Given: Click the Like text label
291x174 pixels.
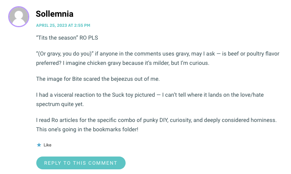Looking at the screenshot, I should [x=48, y=145].
